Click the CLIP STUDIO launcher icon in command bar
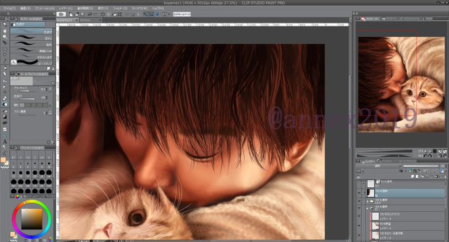This screenshot has width=449, height=242. (x=61, y=14)
